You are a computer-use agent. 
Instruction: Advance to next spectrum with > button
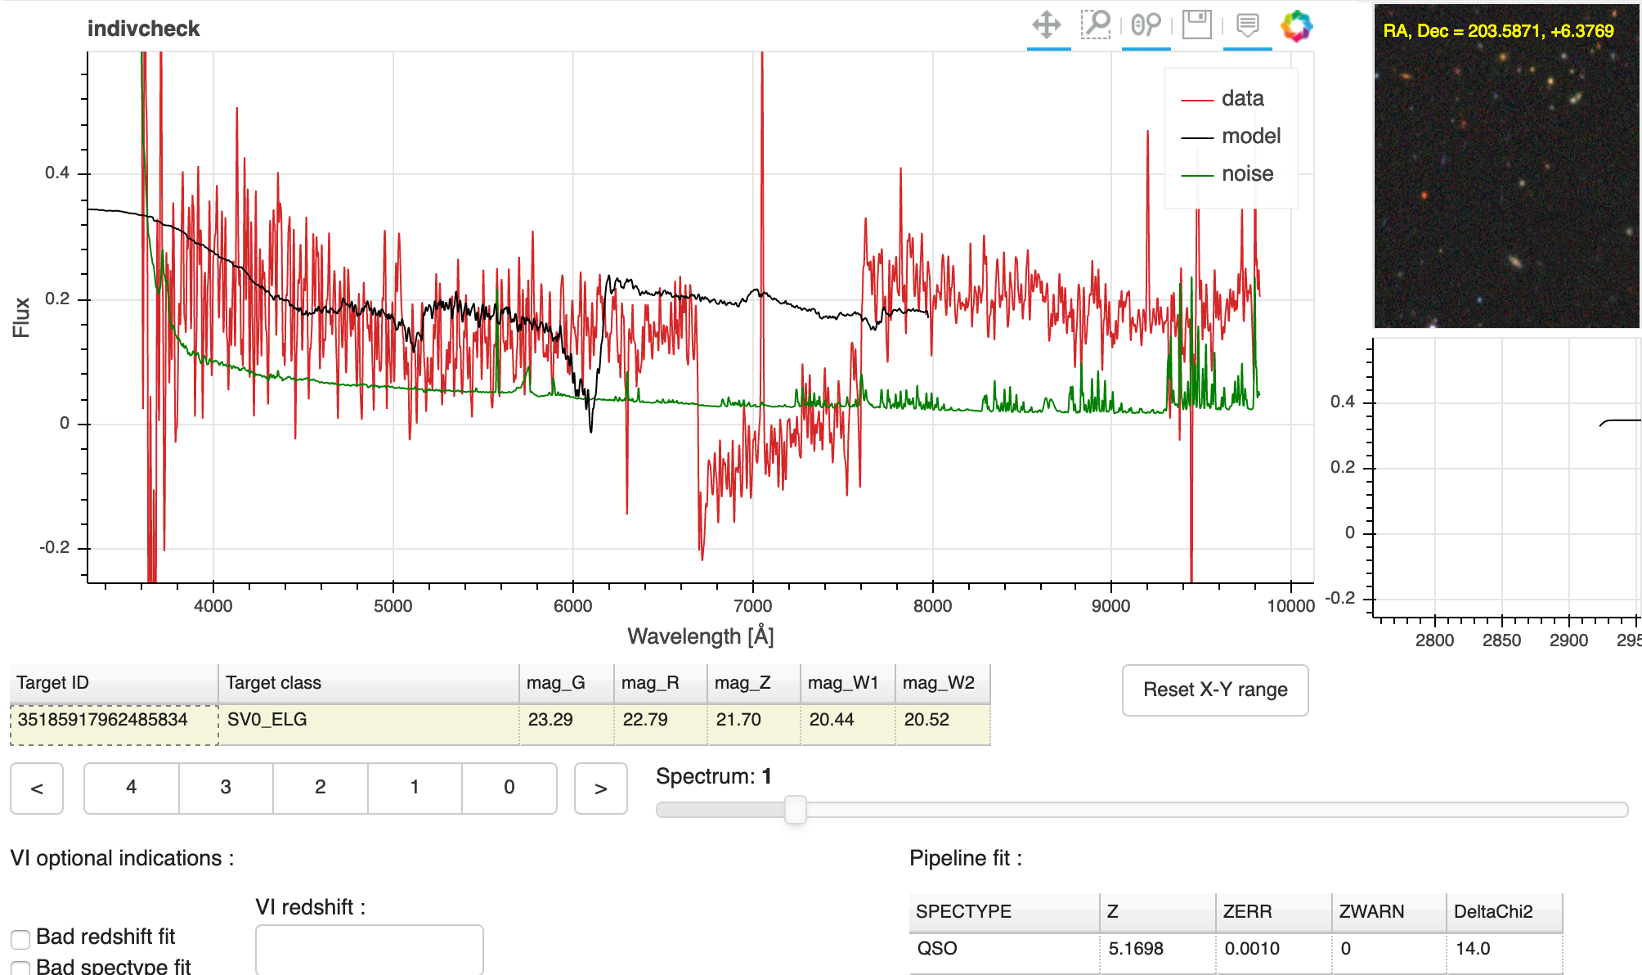[x=601, y=789]
